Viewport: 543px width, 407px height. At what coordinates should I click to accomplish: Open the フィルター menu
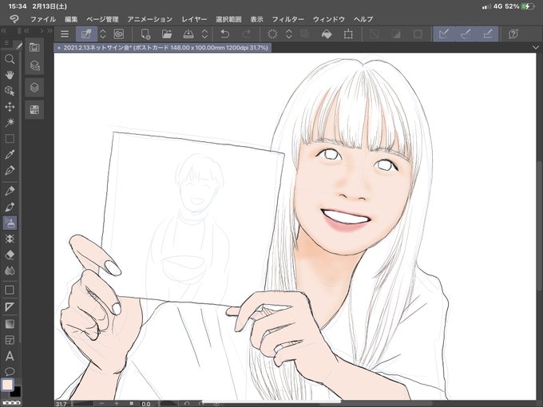tap(287, 19)
